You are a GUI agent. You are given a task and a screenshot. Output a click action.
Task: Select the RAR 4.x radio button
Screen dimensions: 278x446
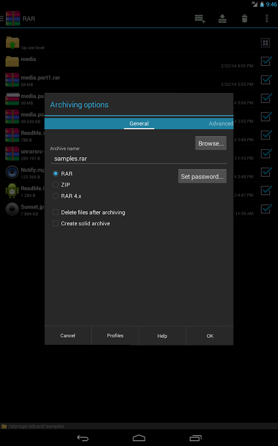click(56, 196)
